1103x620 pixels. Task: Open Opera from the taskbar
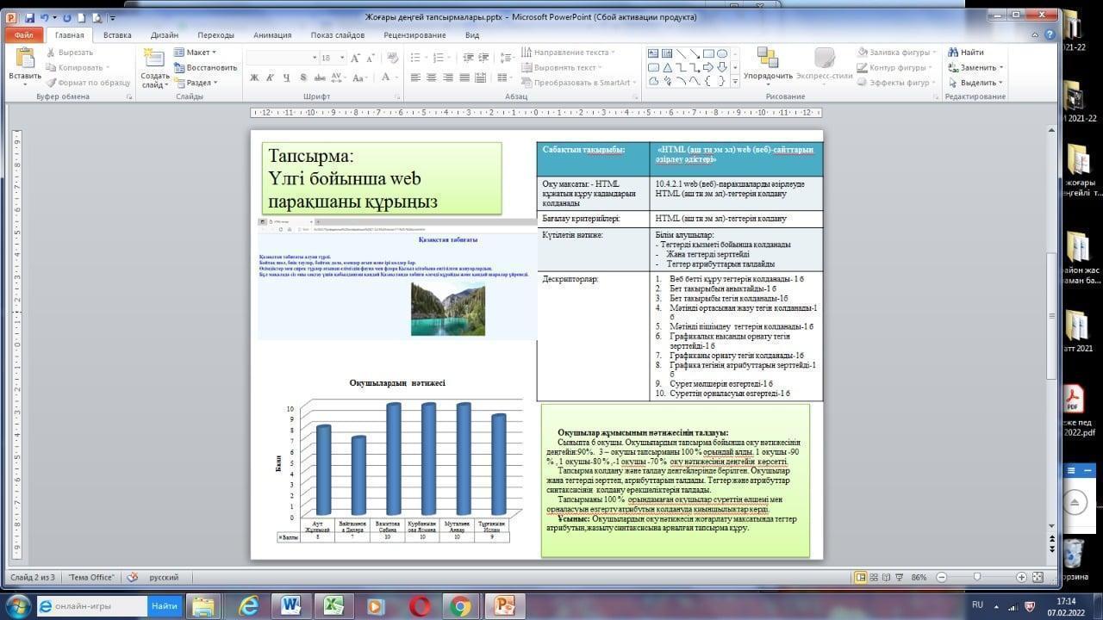(x=420, y=606)
